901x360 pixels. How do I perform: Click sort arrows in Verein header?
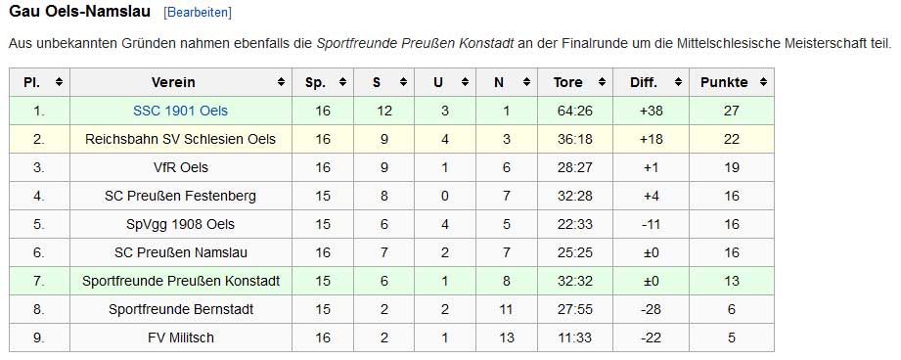tap(281, 82)
